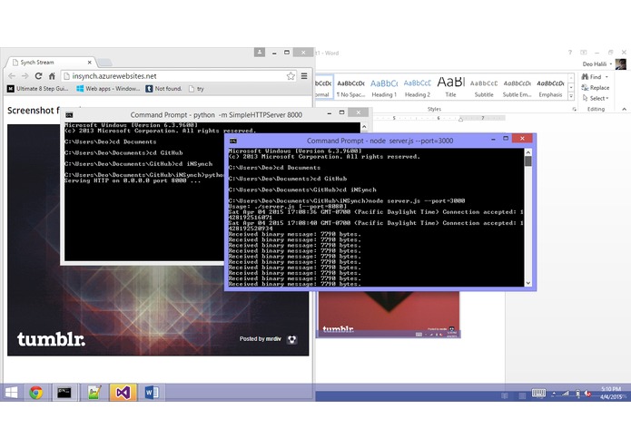Click Deo Halili profile picture

pyautogui.click(x=621, y=63)
